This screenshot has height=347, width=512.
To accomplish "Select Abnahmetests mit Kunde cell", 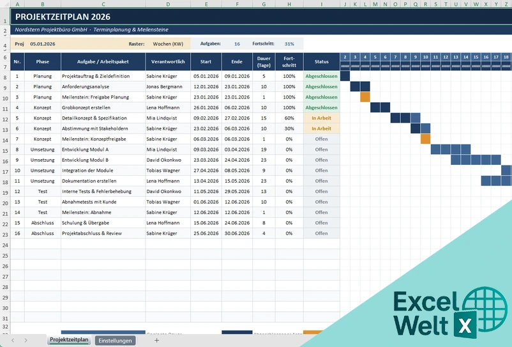I will (103, 201).
